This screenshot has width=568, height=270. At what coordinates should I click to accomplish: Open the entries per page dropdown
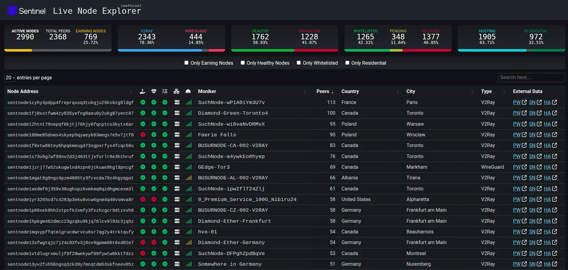(x=10, y=77)
